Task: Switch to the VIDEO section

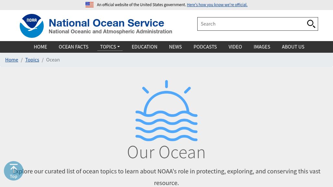Action: coord(235,47)
